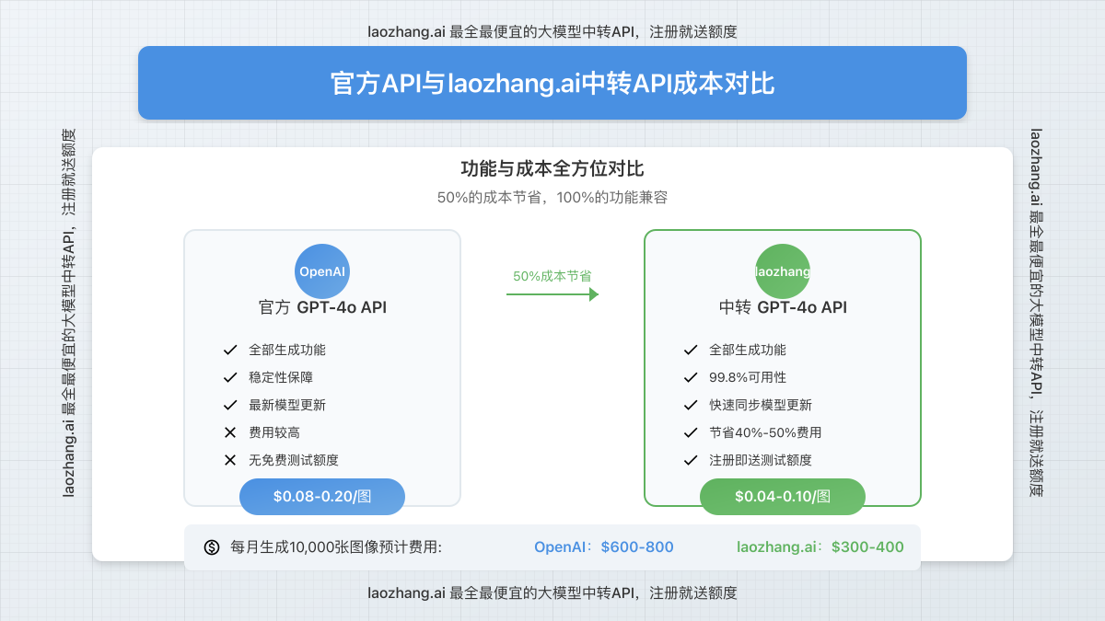Click the X mark beside 费用较高
The width and height of the screenshot is (1105, 621).
pyautogui.click(x=230, y=432)
